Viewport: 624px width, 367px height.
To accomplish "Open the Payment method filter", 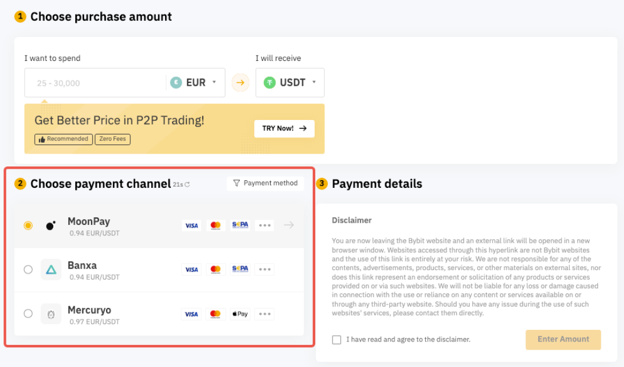I will point(265,183).
